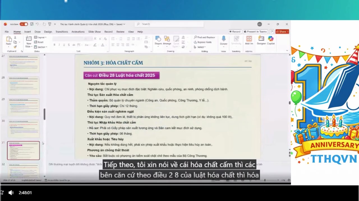359x201 pixels.
Task: Select the Format Painter brush icon
Action: click(x=15, y=47)
